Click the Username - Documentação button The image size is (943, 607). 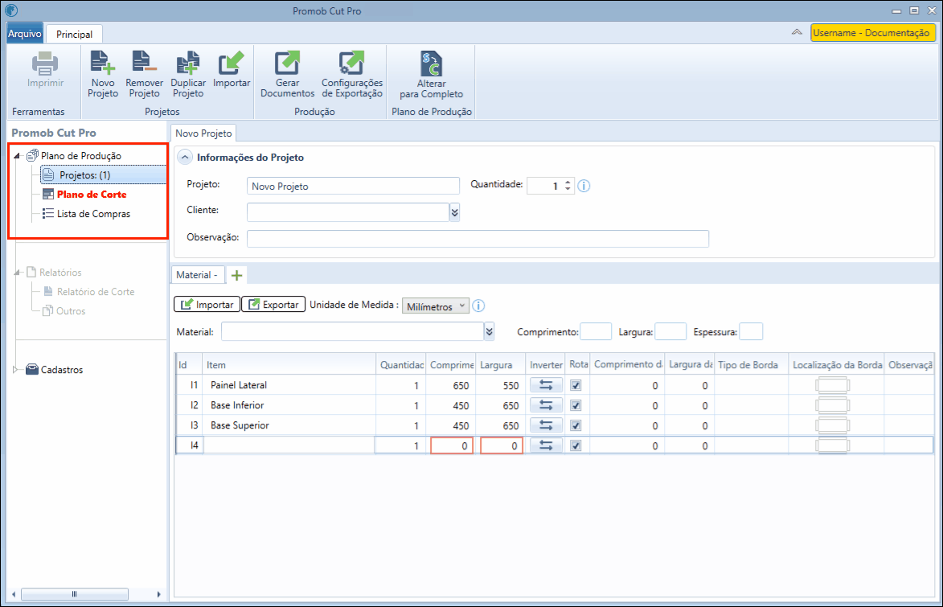(872, 32)
